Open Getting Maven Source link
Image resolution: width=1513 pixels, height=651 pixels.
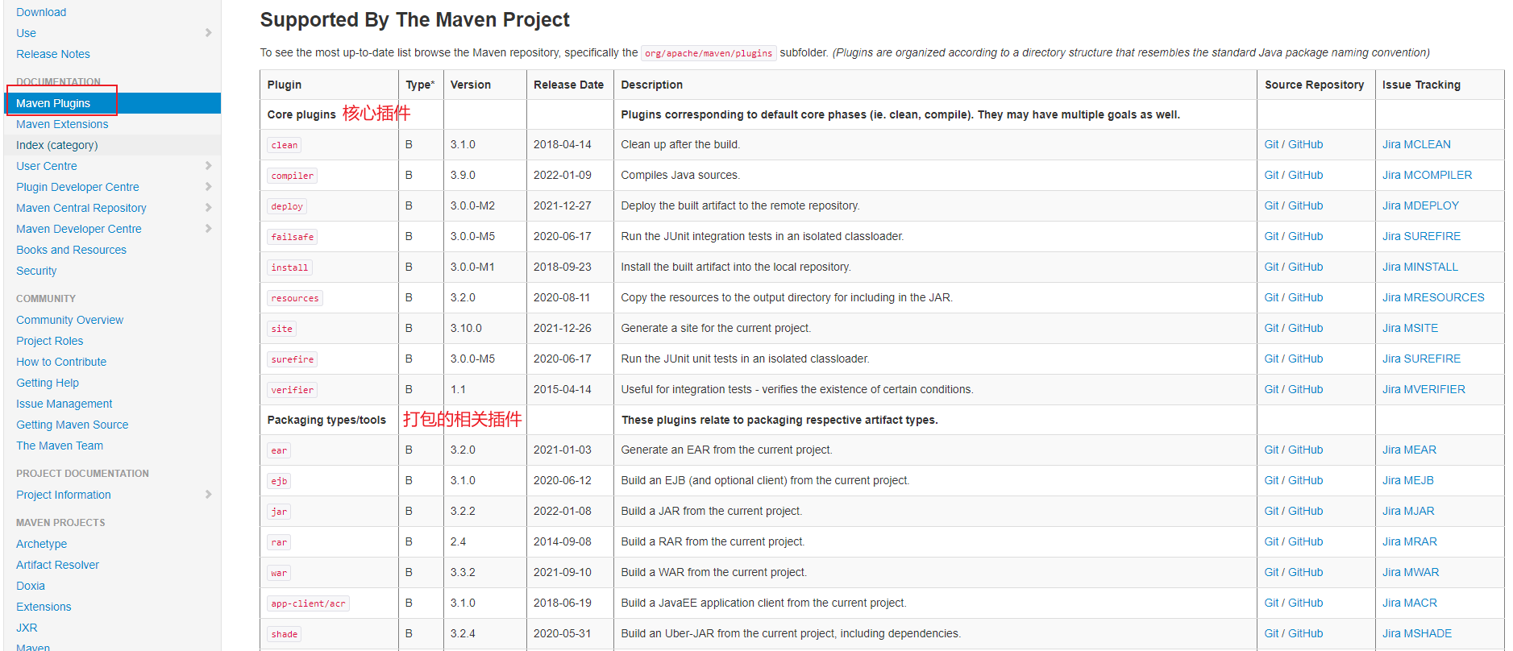73,425
